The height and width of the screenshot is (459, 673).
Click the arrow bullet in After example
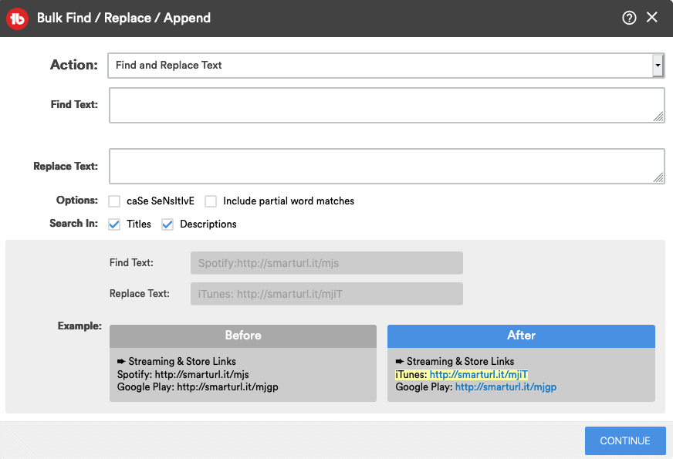tap(400, 362)
